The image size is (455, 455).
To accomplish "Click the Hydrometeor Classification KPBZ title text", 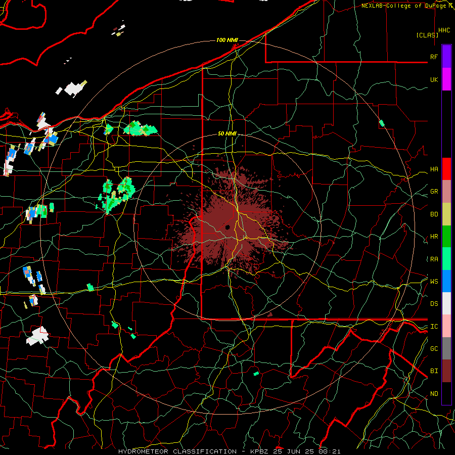I will tap(229, 451).
